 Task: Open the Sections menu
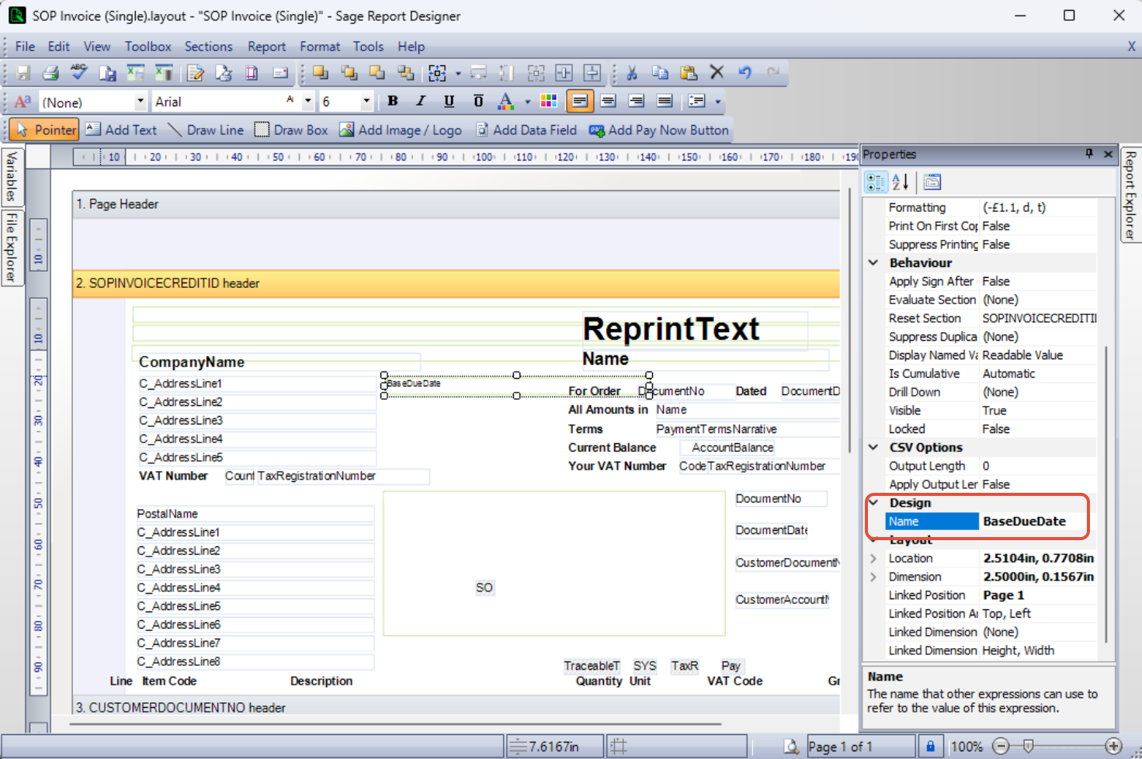(208, 47)
